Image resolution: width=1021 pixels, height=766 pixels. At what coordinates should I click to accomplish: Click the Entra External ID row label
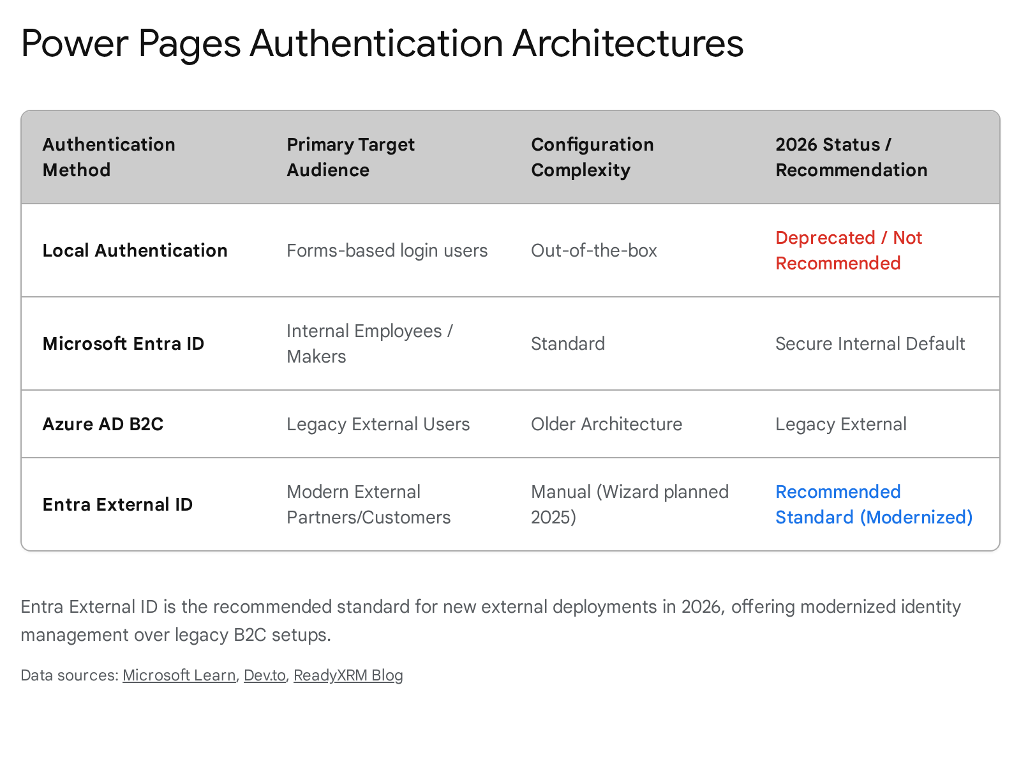(x=117, y=504)
